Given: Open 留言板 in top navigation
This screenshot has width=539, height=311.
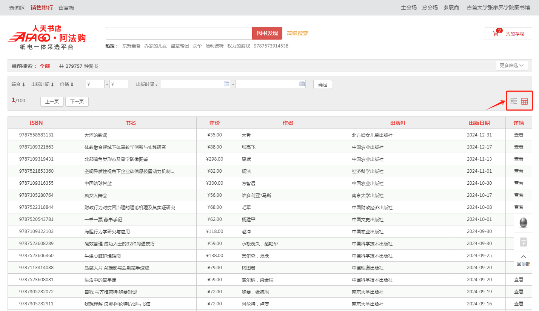Looking at the screenshot, I should tap(66, 8).
